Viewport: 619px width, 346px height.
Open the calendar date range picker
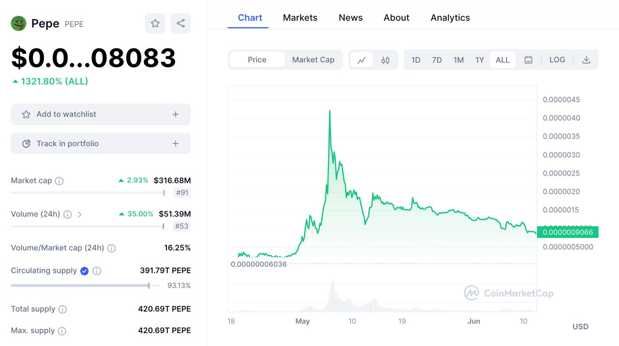click(x=529, y=60)
